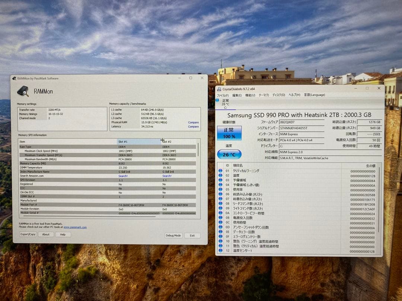
Task: Click Compare next to Latency
Action: (x=193, y=126)
